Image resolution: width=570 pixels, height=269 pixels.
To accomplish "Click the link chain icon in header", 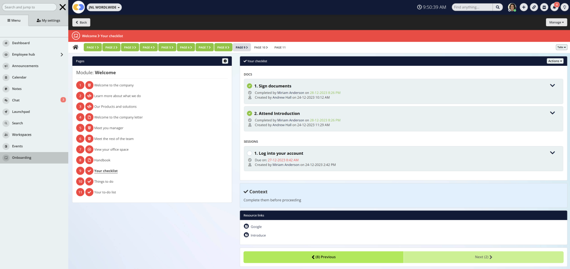I will (x=534, y=7).
